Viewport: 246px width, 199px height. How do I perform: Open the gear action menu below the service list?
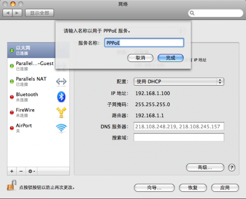coord(31,171)
